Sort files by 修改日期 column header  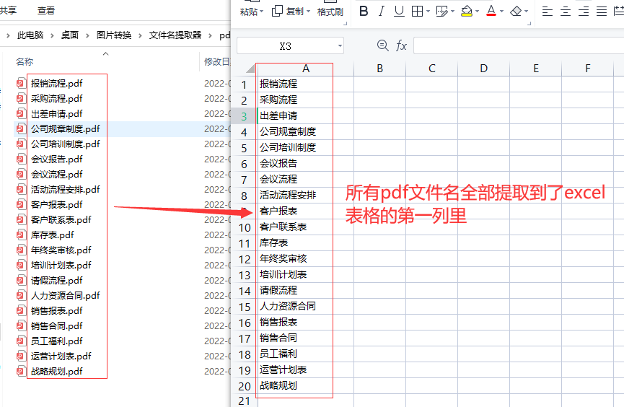(217, 62)
